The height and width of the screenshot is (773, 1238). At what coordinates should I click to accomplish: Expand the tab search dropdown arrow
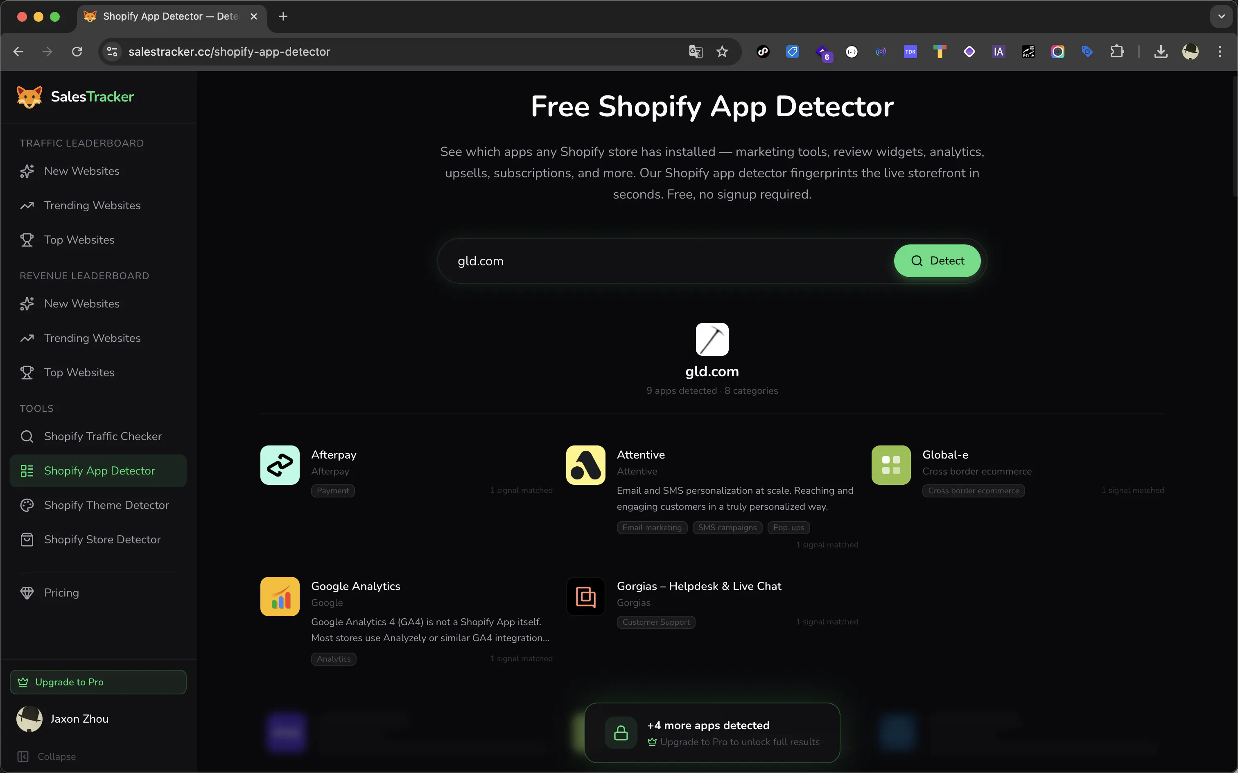pos(1221,16)
